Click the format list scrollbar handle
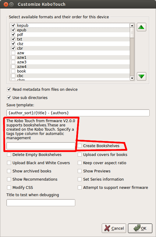The image size is (156, 237). tap(132, 33)
